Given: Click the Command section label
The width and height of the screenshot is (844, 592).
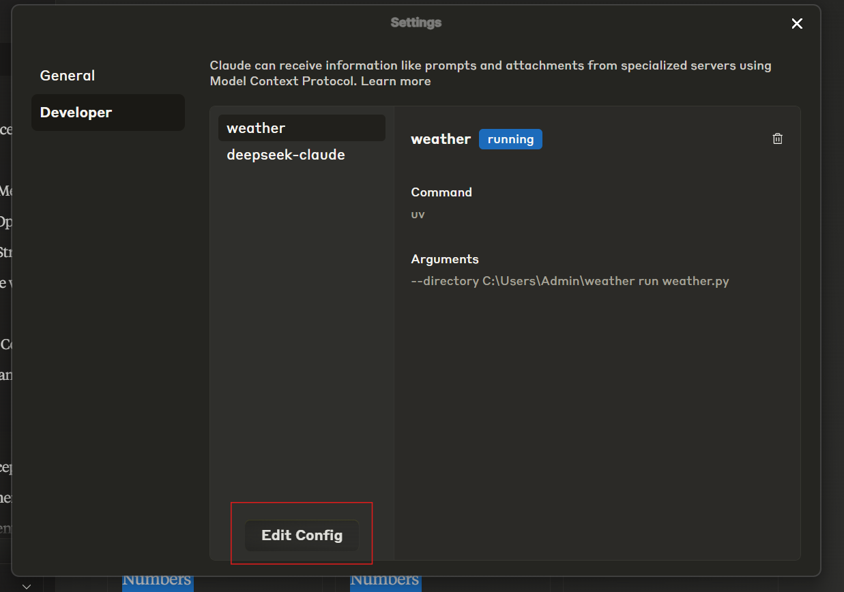Looking at the screenshot, I should pyautogui.click(x=441, y=192).
